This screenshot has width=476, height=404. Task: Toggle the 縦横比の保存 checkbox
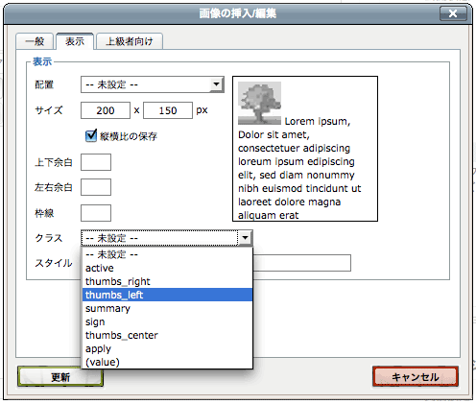tap(91, 135)
